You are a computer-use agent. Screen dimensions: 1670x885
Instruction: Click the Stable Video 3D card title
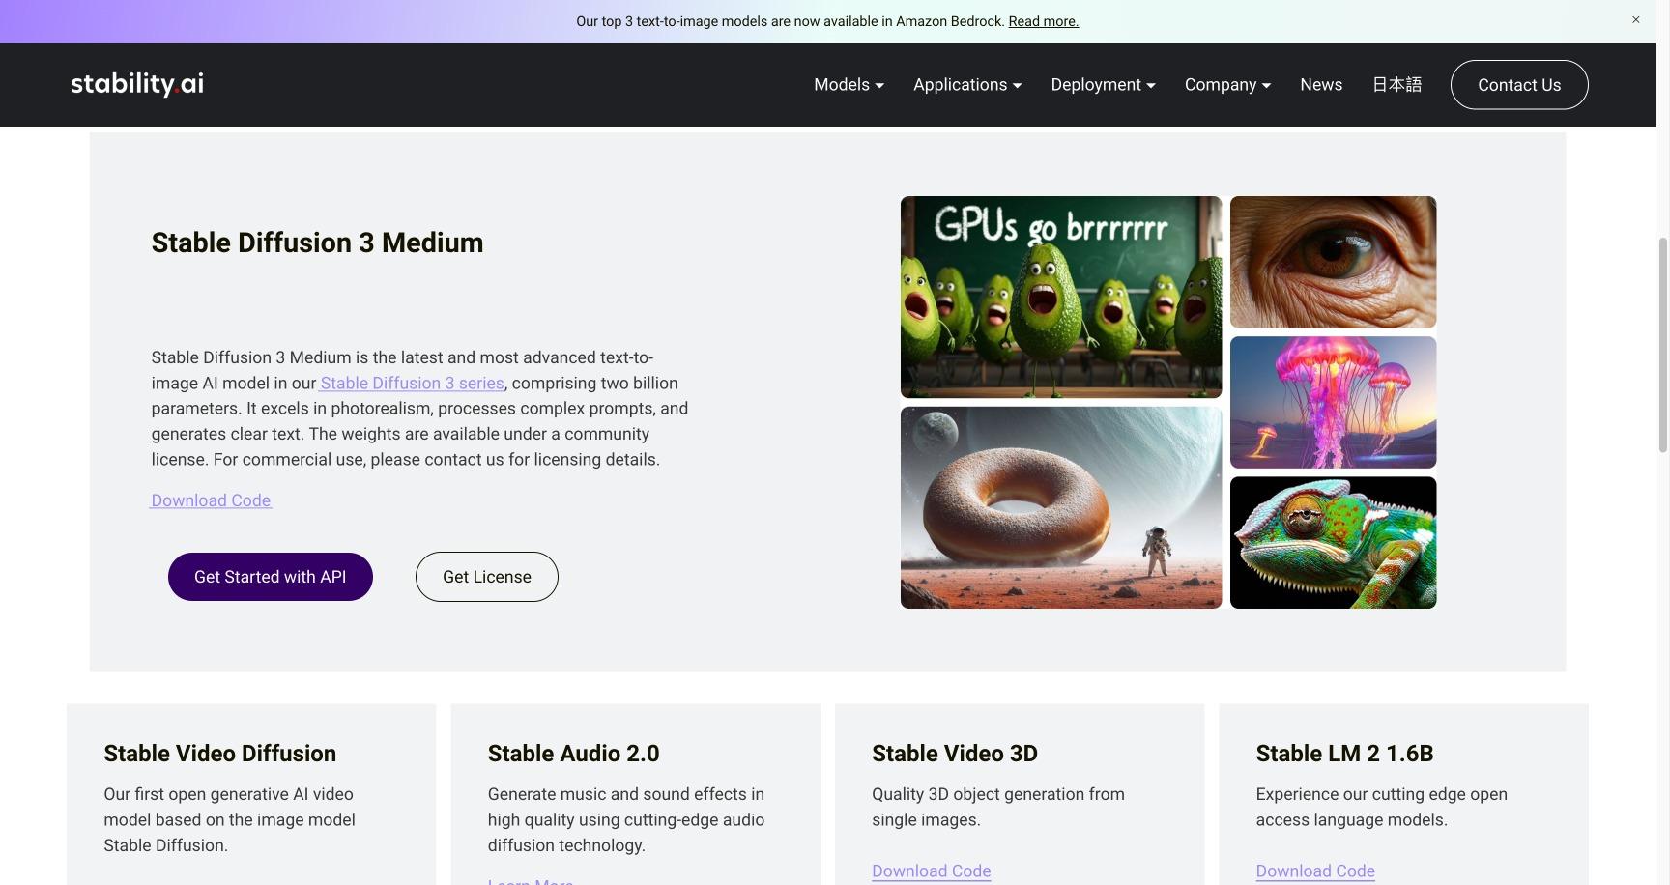(955, 754)
